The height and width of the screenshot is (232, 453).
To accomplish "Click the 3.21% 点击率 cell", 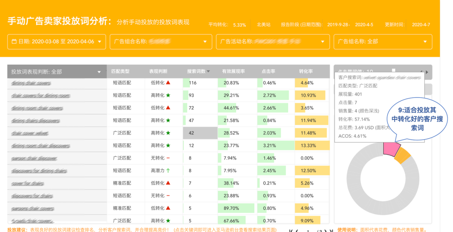I will 276,145.
